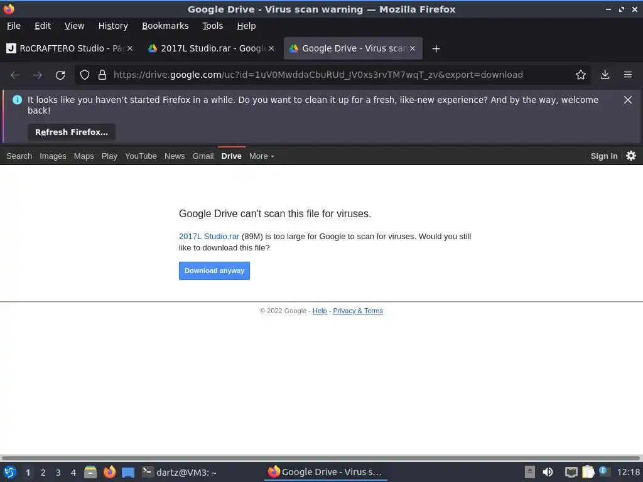Reload the current page
This screenshot has width=643, height=482.
[x=60, y=75]
